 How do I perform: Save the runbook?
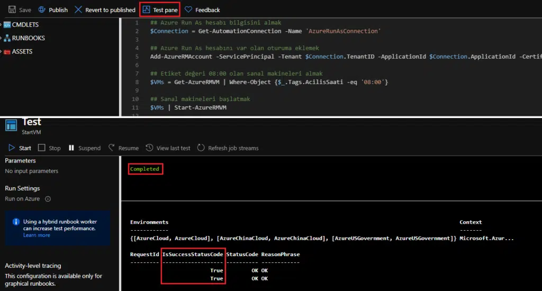tap(20, 10)
